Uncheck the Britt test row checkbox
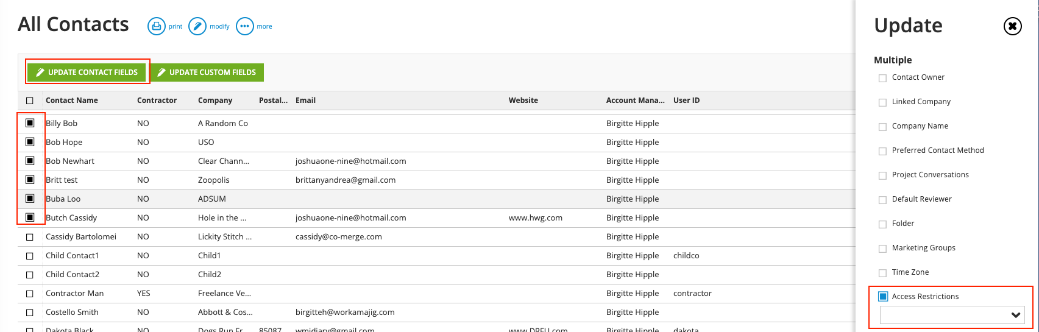Image resolution: width=1039 pixels, height=332 pixels. (x=30, y=180)
